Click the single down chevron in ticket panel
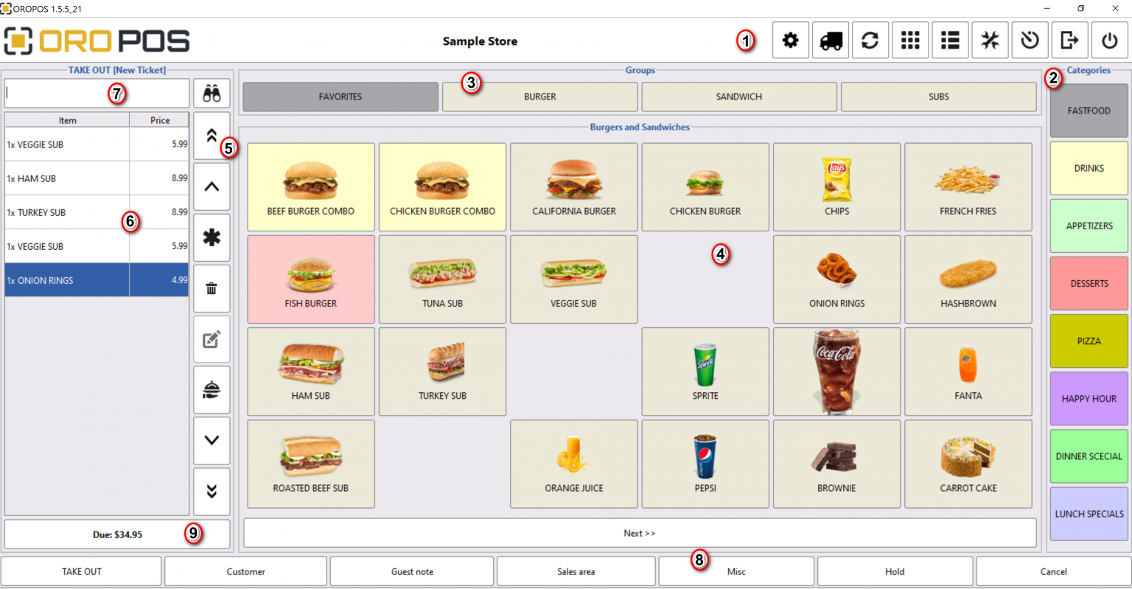1132x589 pixels. tap(212, 440)
